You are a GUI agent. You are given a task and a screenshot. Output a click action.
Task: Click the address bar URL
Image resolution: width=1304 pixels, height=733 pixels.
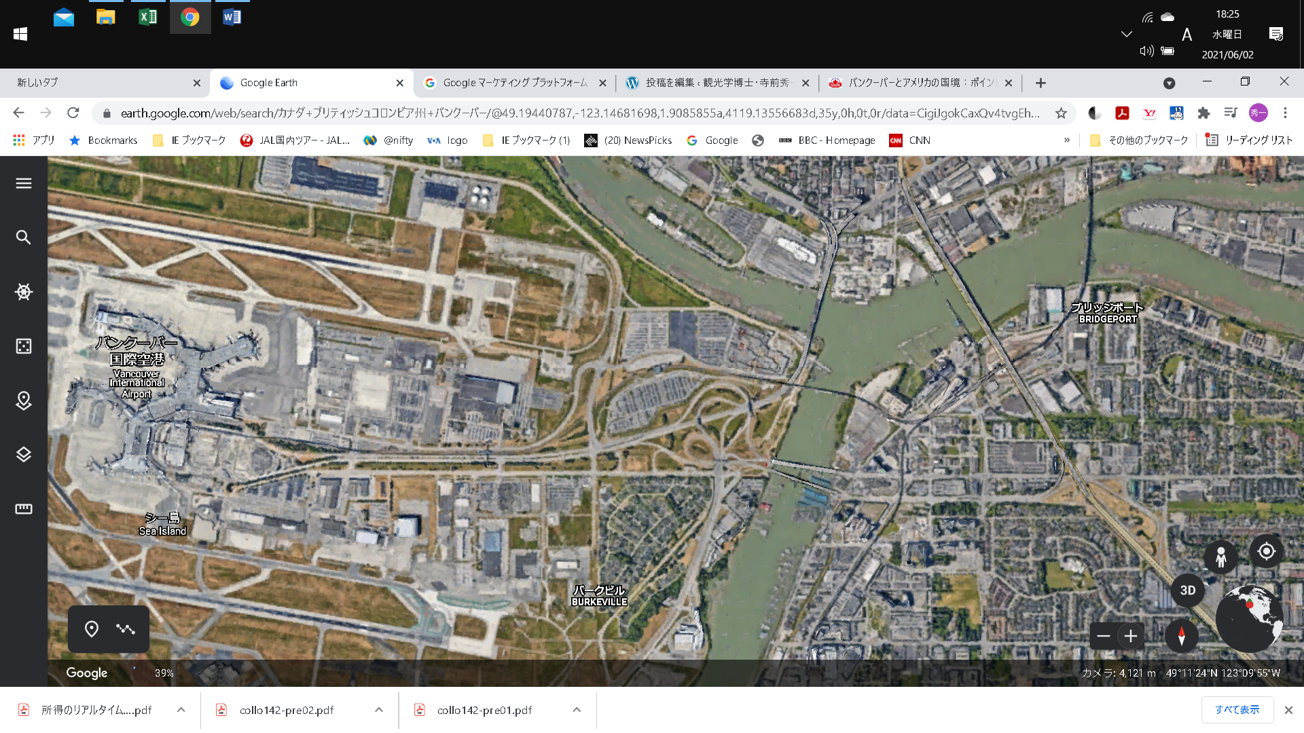click(x=580, y=113)
